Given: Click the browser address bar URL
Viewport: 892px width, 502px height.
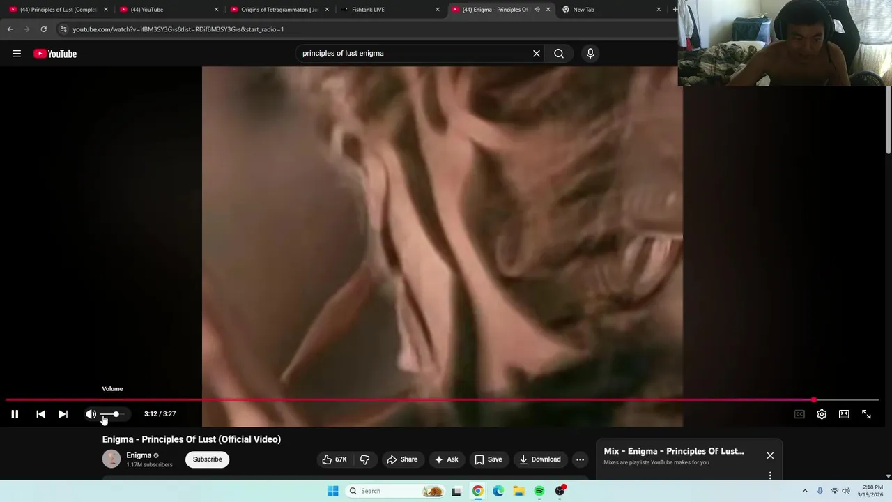Looking at the screenshot, I should click(x=178, y=29).
